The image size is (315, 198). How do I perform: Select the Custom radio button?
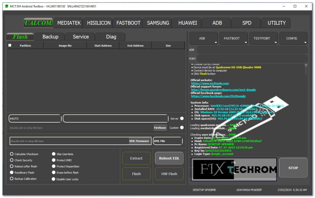(182, 128)
